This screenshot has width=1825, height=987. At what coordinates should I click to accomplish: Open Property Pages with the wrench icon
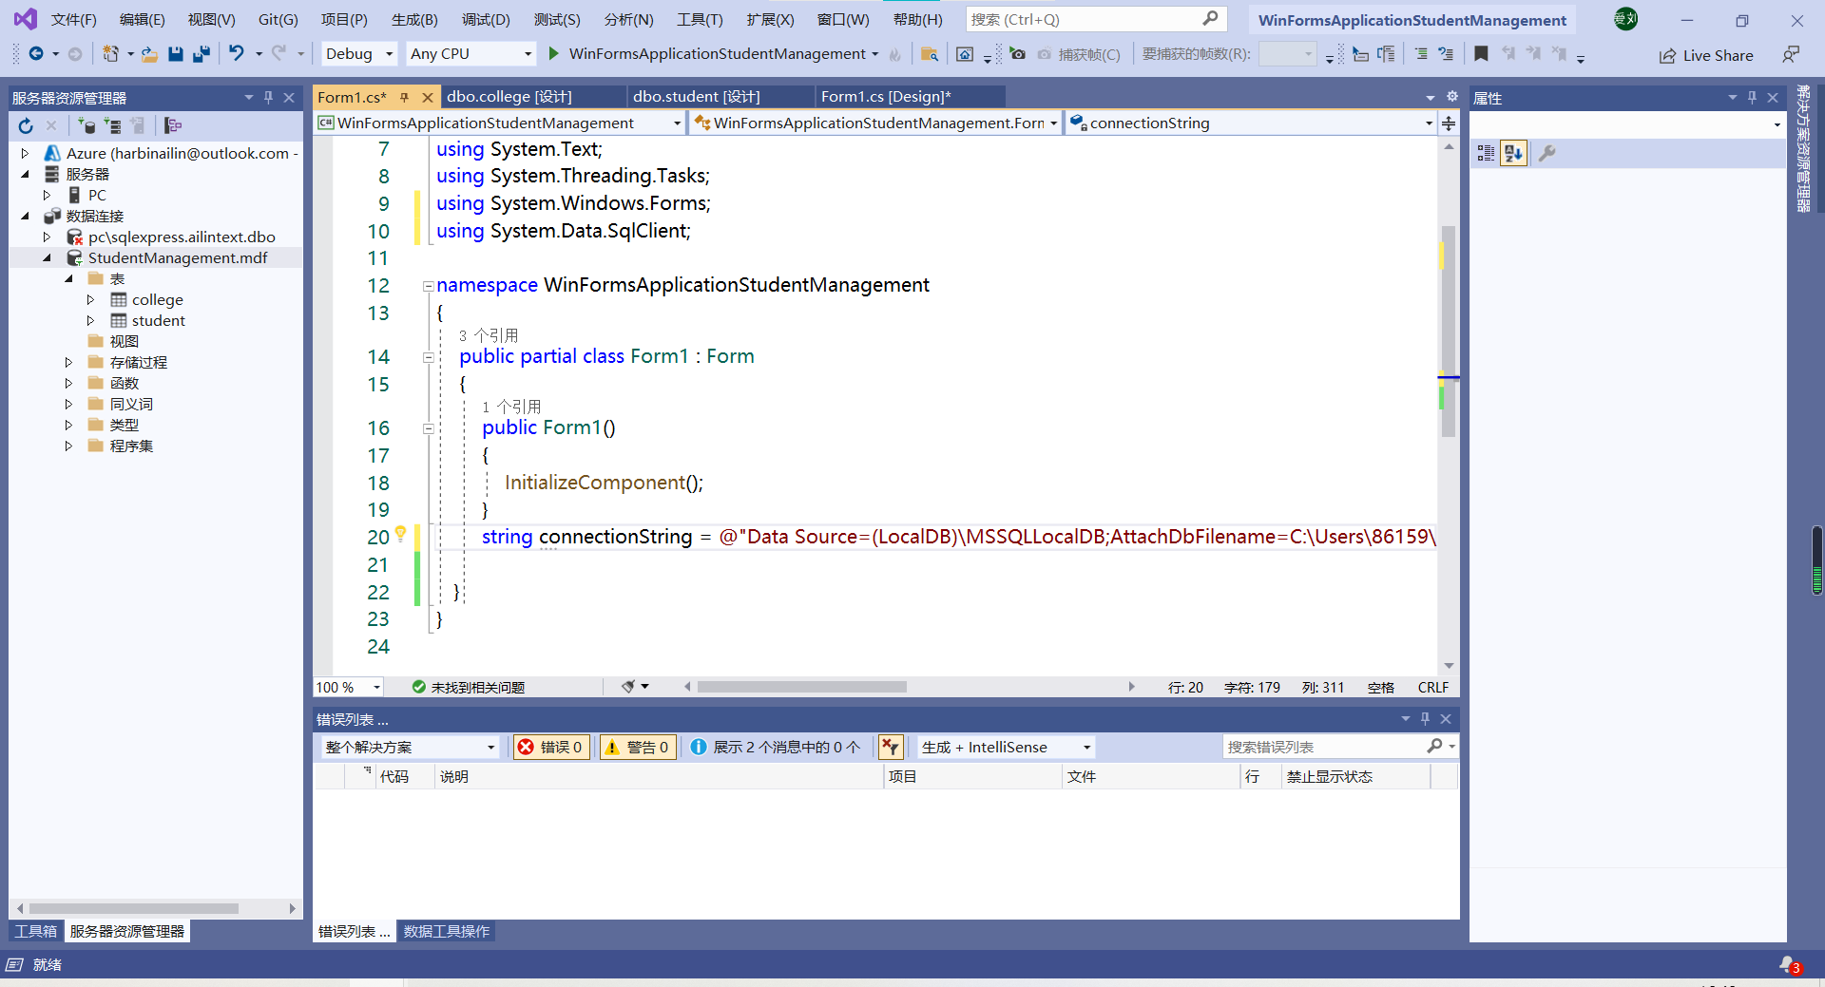tap(1547, 153)
